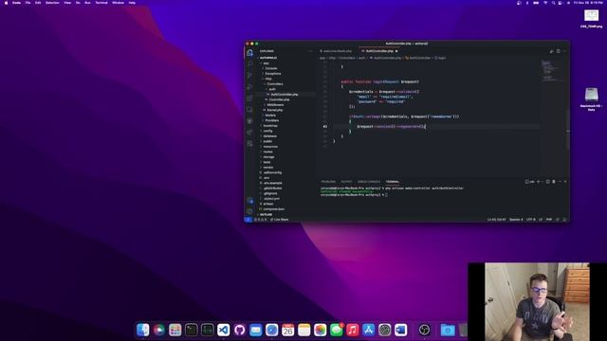This screenshot has width=607, height=341.
Task: Open Explorer more actions ellipsis
Action: (x=310, y=51)
